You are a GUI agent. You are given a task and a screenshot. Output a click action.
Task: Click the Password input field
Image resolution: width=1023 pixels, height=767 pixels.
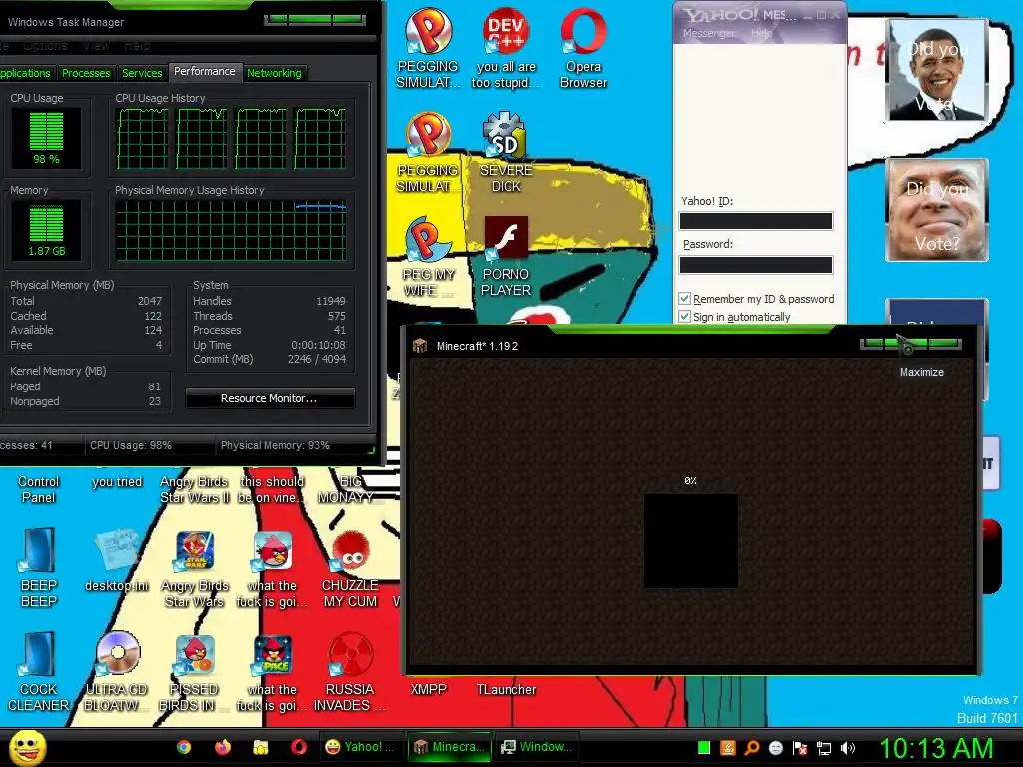(756, 264)
